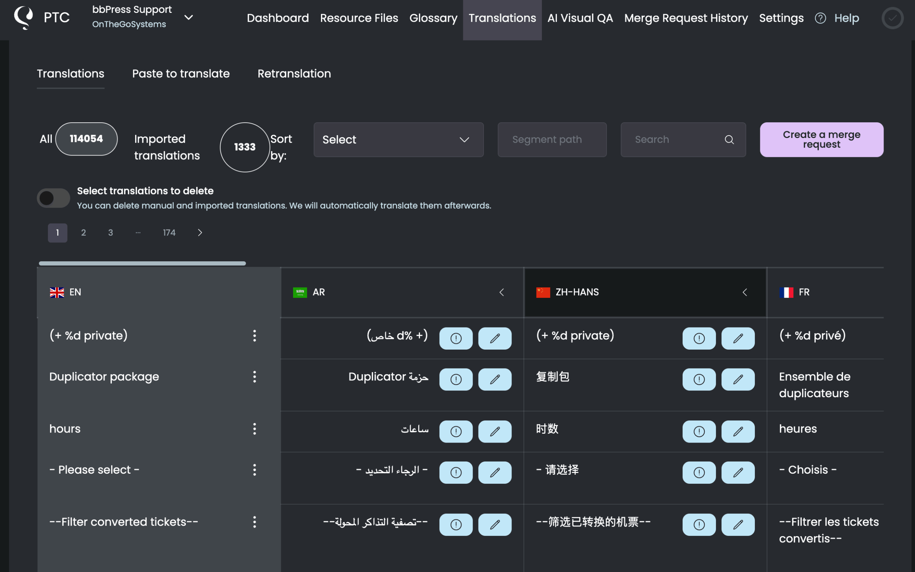Show info for Chinese '时数' translation

coord(699,432)
